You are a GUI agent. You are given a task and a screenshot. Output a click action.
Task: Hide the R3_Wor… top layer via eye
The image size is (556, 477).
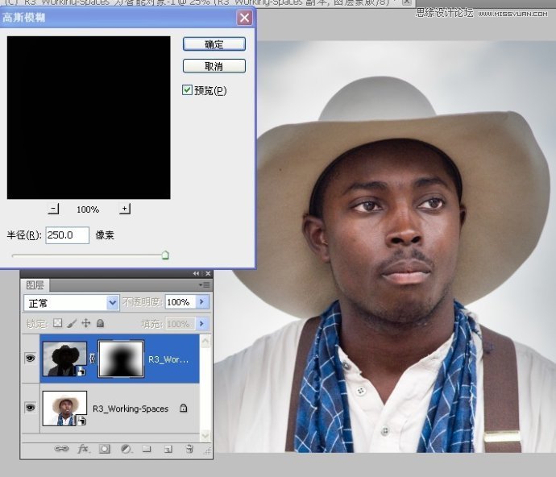pos(30,359)
